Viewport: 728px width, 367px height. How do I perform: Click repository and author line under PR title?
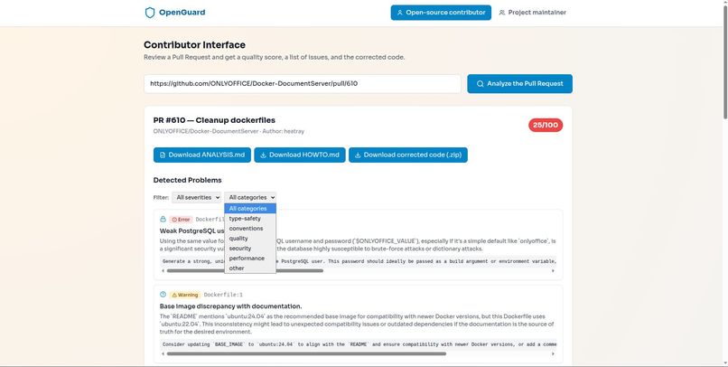click(229, 131)
